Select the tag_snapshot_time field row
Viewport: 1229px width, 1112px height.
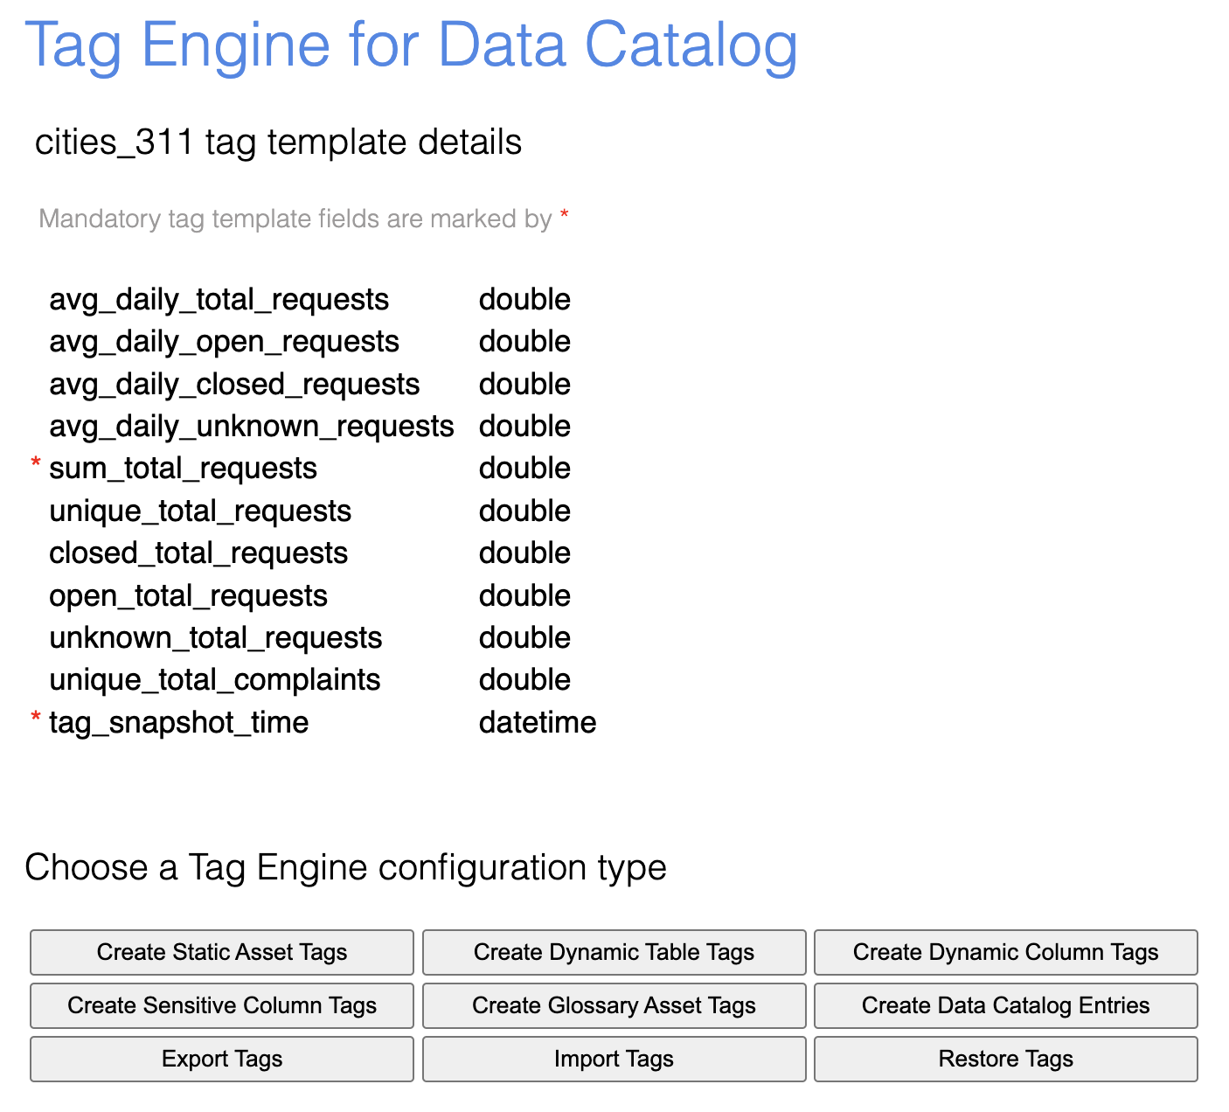178,722
